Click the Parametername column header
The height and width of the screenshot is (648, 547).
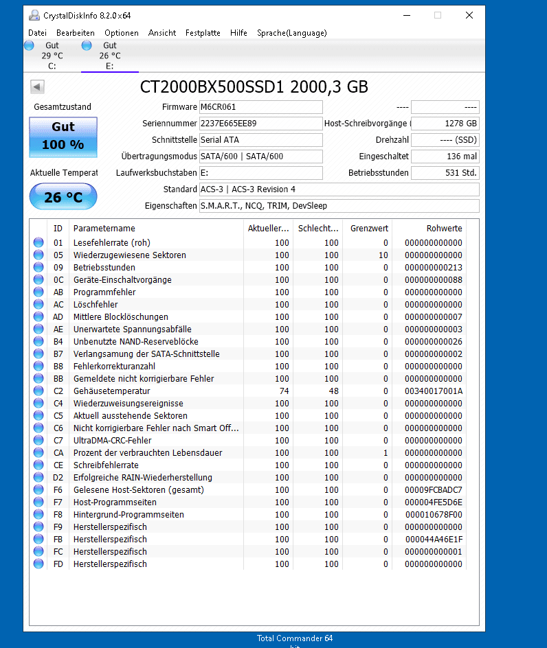[x=157, y=228]
